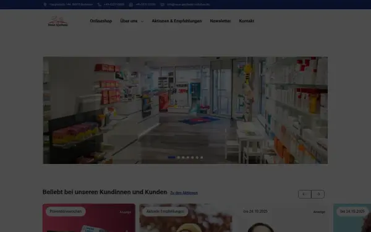The height and width of the screenshot is (232, 371).
Task: Click the fax number beside the fax icon
Action: pos(145,4)
